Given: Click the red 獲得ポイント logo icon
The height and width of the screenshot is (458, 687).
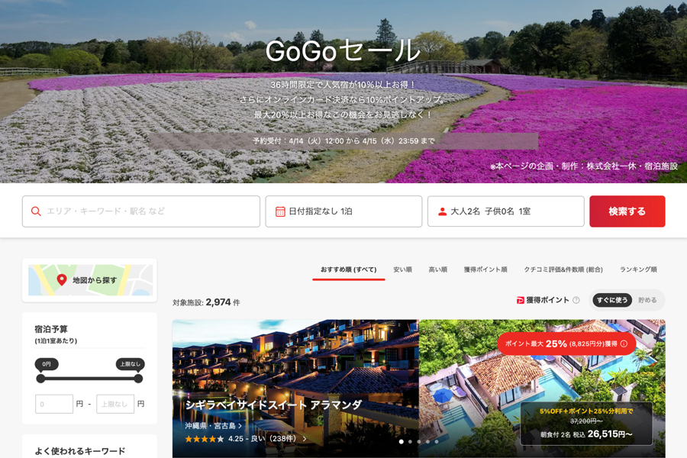Looking at the screenshot, I should (521, 301).
